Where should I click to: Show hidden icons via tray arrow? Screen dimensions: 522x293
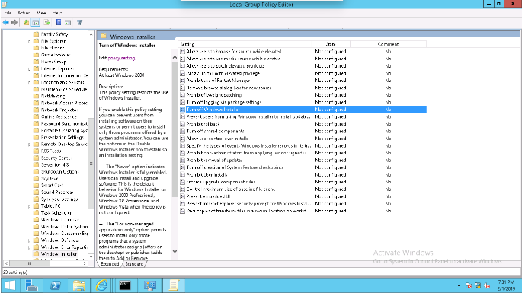click(x=459, y=285)
